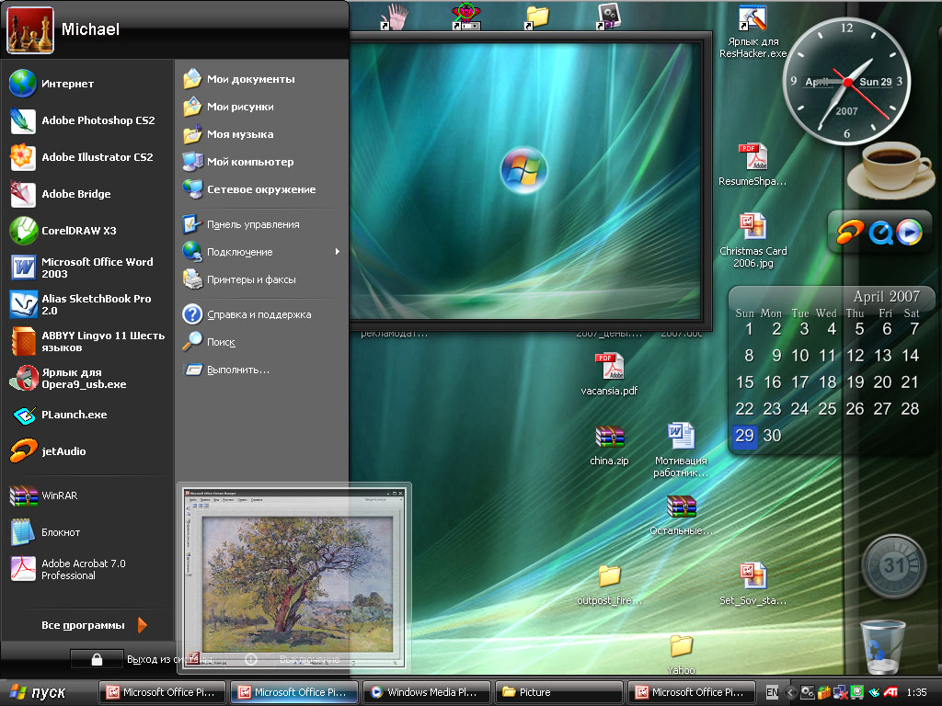Show hidden system tray icons arrow
The width and height of the screenshot is (942, 706).
coord(790,692)
